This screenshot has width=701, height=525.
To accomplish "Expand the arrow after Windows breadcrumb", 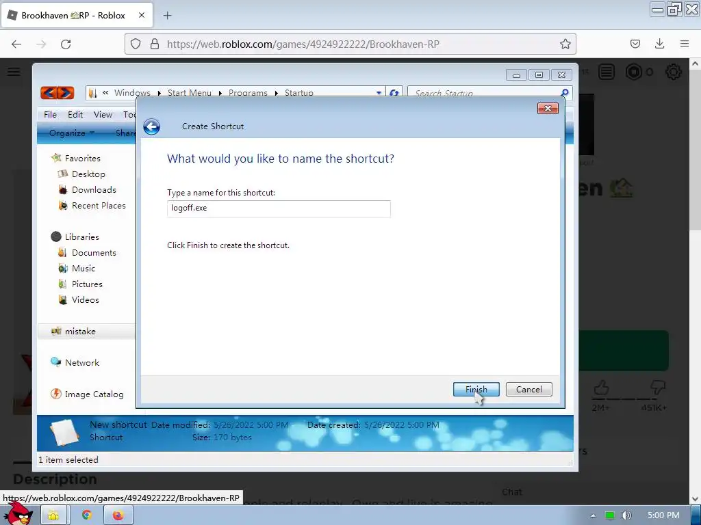I will tap(159, 93).
